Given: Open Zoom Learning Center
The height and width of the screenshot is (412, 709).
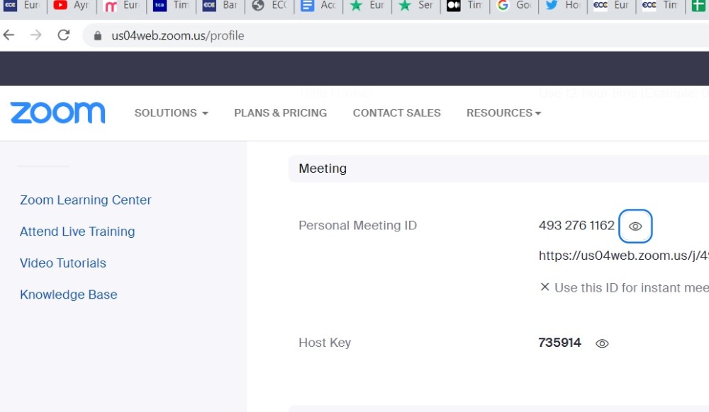Looking at the screenshot, I should (85, 200).
